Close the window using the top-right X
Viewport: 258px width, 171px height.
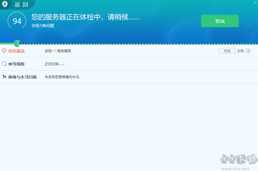(x=255, y=3)
